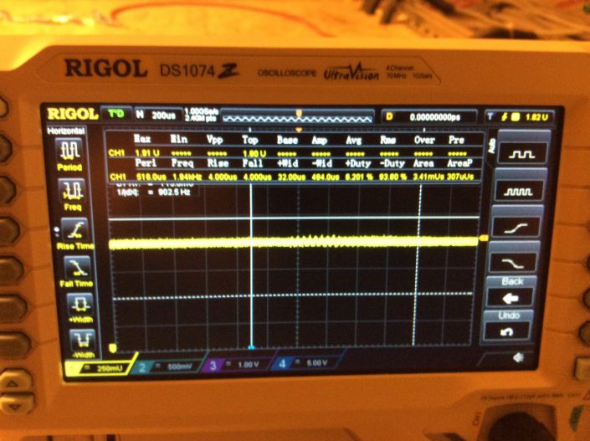
Task: Click the Undo button
Action: (x=507, y=331)
